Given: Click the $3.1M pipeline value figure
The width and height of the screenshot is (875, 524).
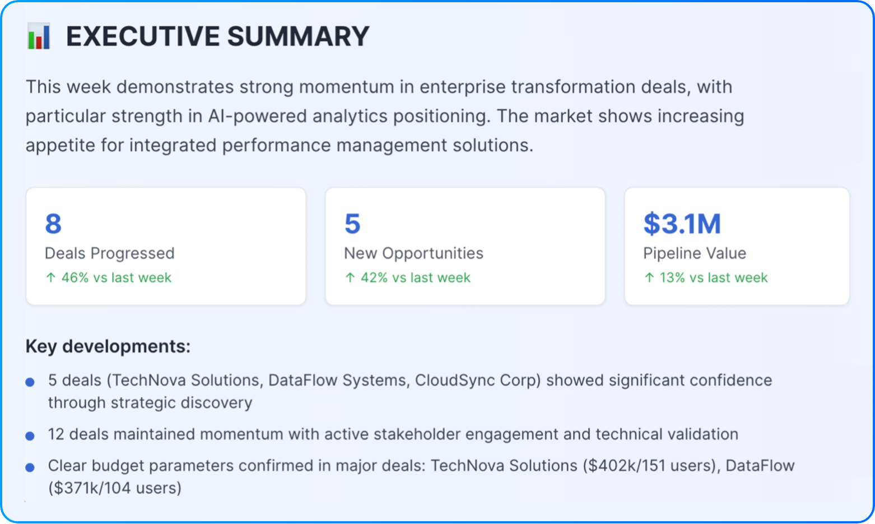Looking at the screenshot, I should click(x=682, y=224).
